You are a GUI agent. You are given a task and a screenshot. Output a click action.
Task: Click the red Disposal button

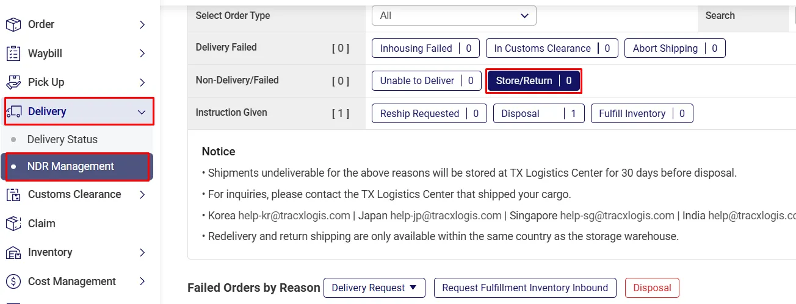click(x=652, y=288)
